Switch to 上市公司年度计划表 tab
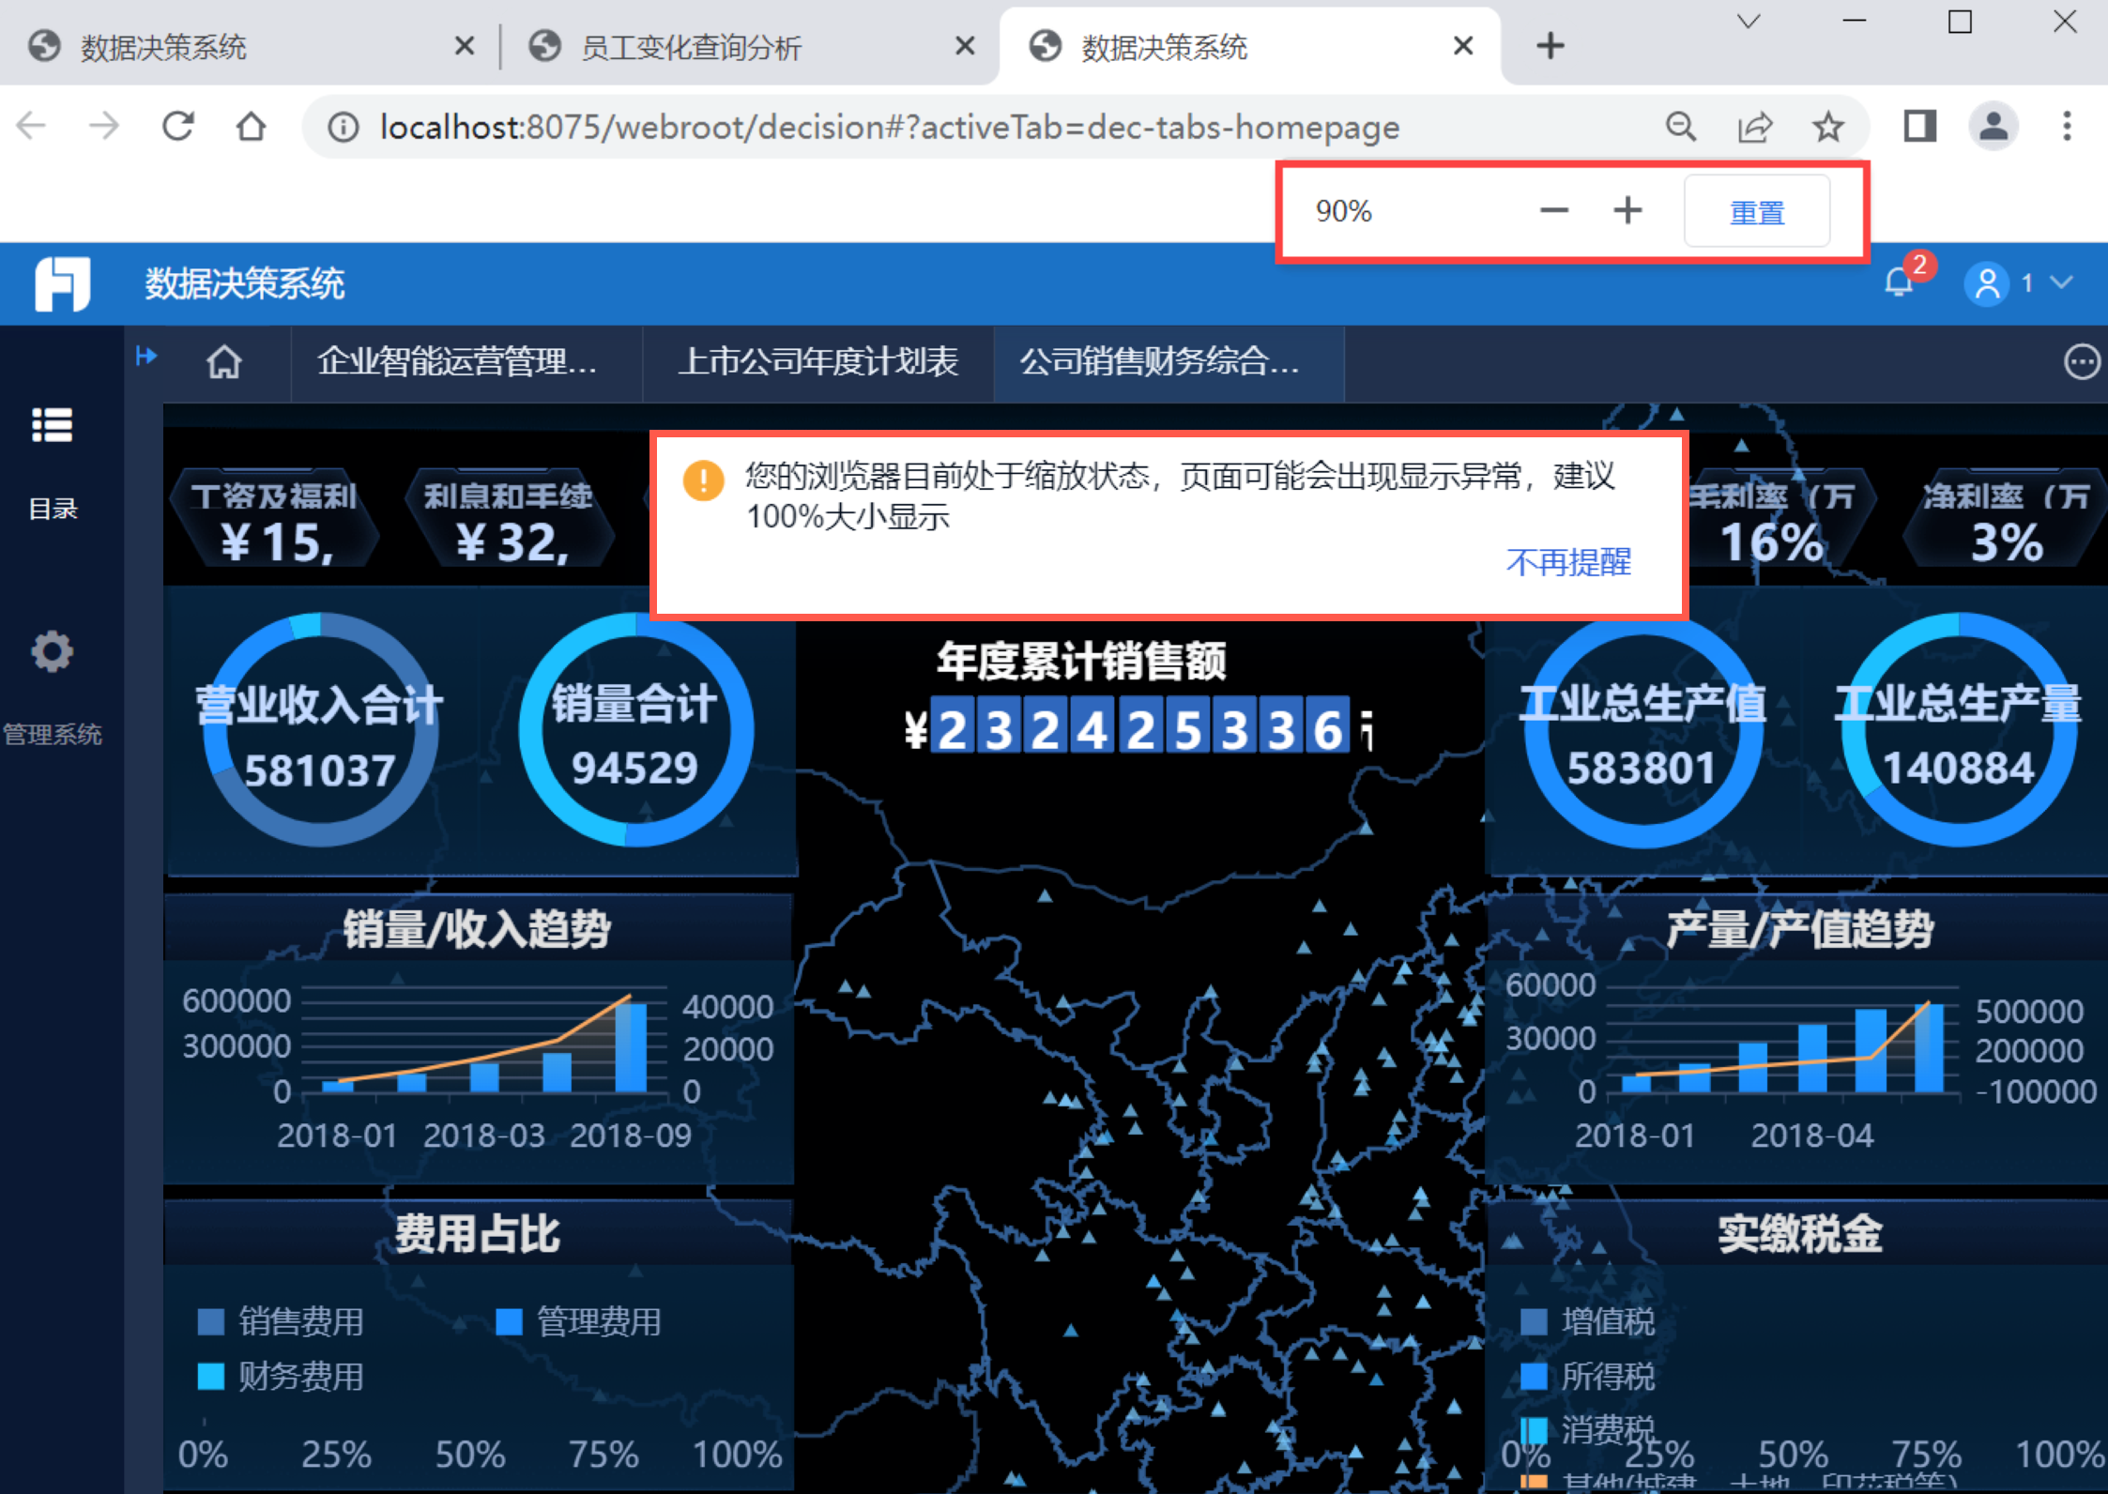The height and width of the screenshot is (1494, 2108). click(x=818, y=362)
